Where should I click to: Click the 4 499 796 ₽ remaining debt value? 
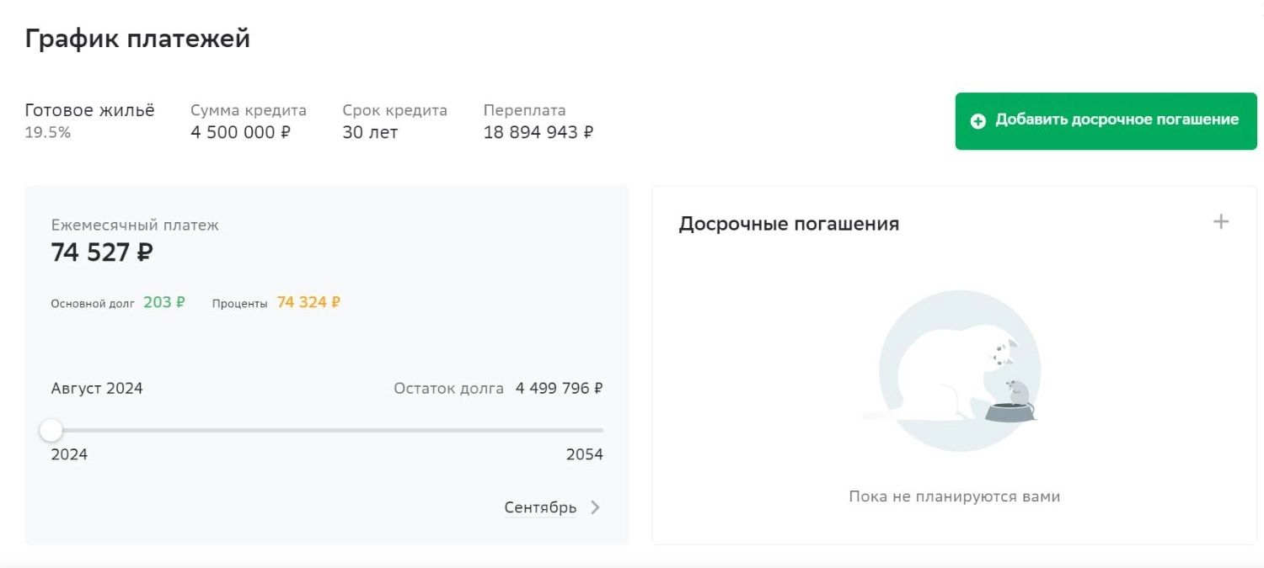[559, 389]
